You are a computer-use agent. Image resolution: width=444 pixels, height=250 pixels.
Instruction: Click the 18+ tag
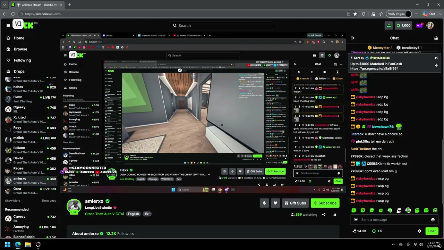(x=147, y=214)
